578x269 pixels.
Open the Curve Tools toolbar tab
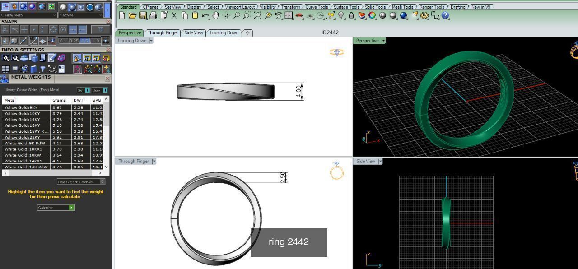pyautogui.click(x=317, y=7)
